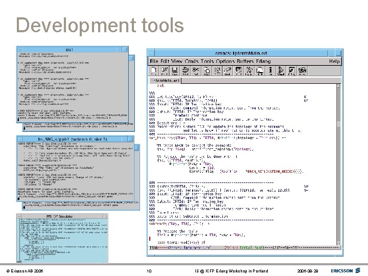Click the emacs scrollbar down arrow
Screen dimensions: 368x276
point(338,243)
